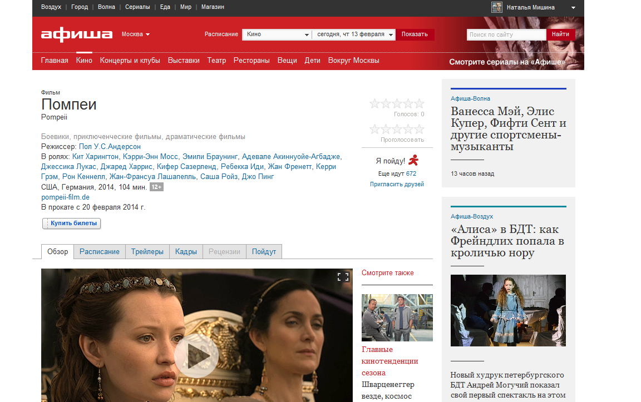Open fullscreen mode on the trailer

pyautogui.click(x=343, y=277)
